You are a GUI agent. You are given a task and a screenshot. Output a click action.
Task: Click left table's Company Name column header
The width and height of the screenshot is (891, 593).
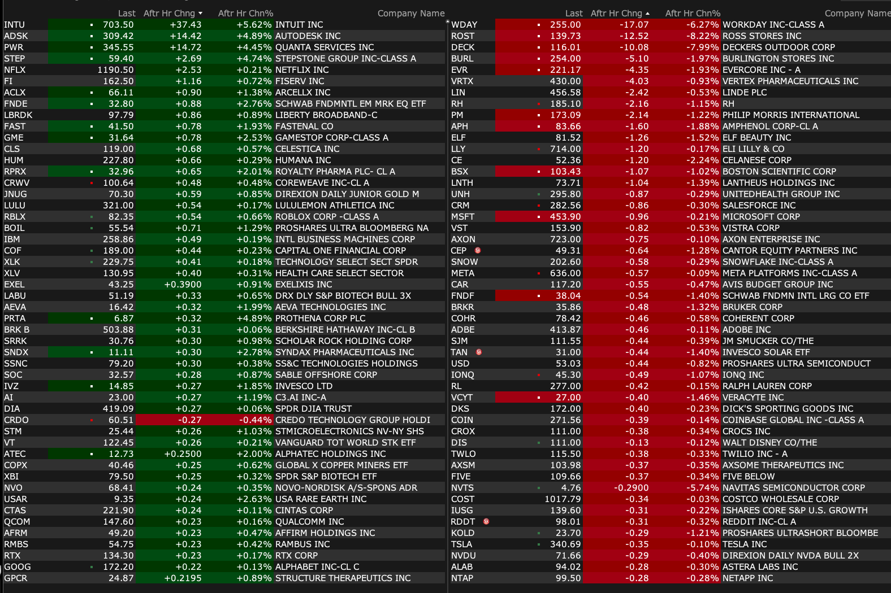click(x=411, y=14)
